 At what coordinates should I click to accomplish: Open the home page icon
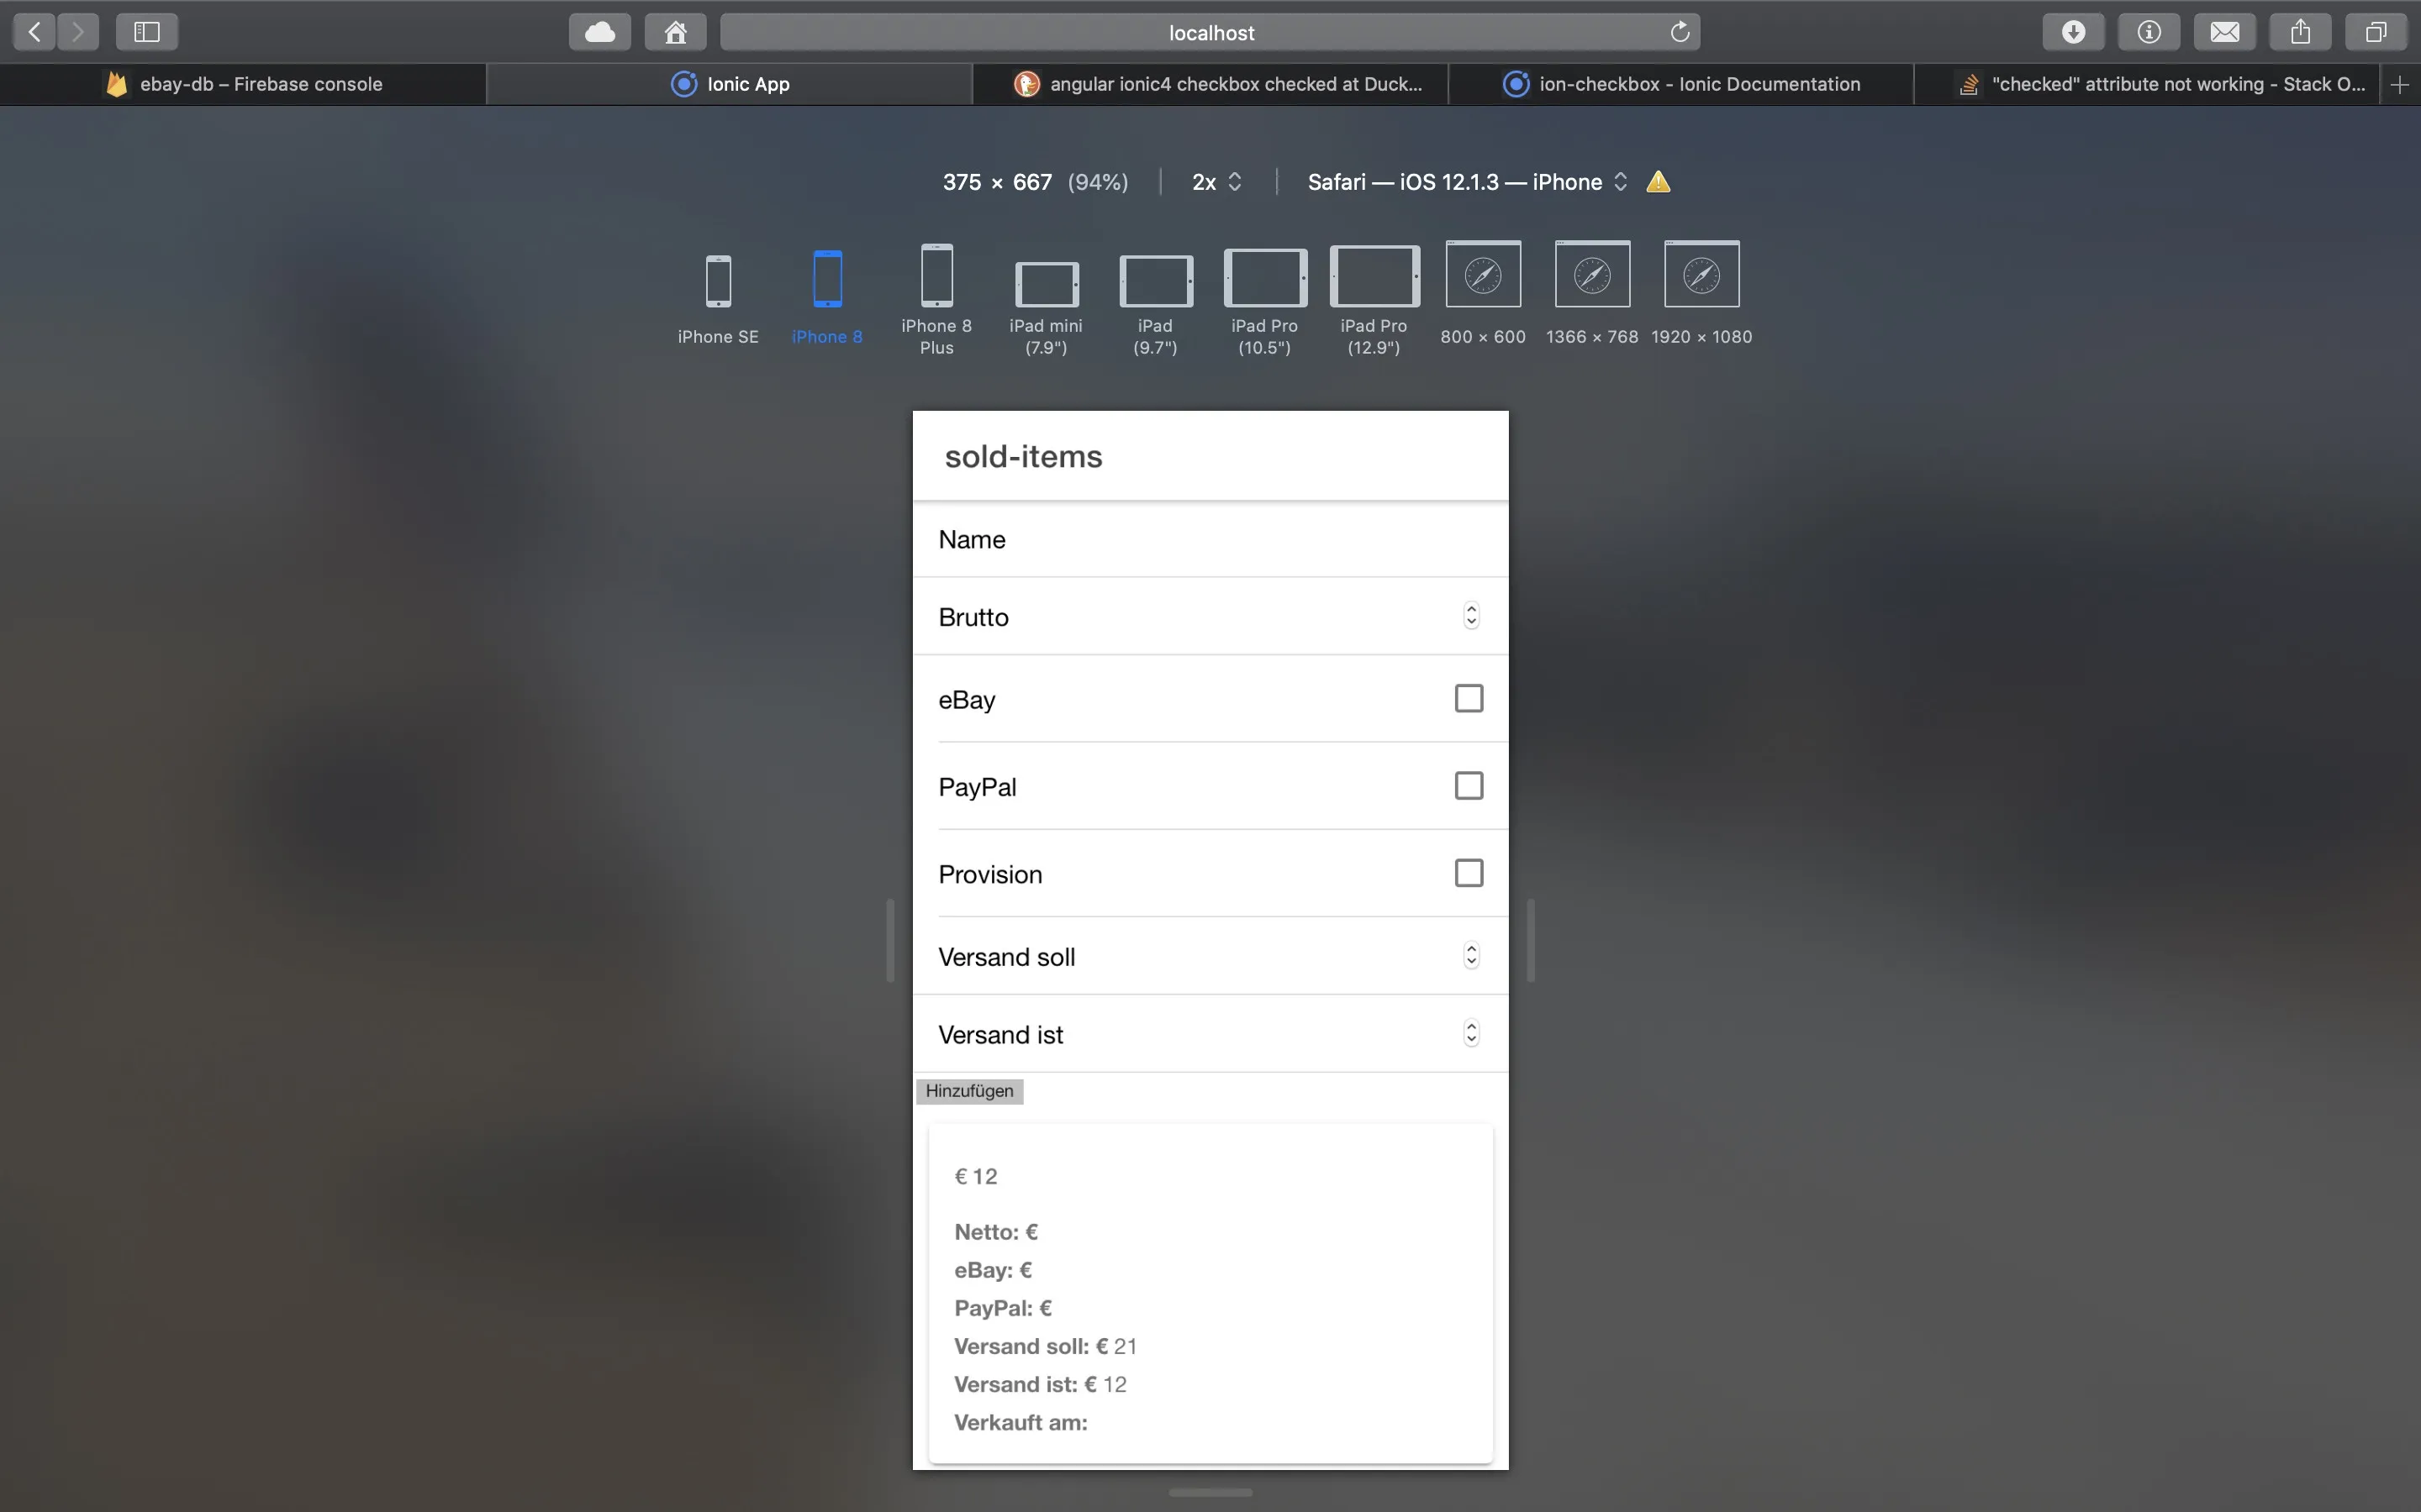pos(675,32)
